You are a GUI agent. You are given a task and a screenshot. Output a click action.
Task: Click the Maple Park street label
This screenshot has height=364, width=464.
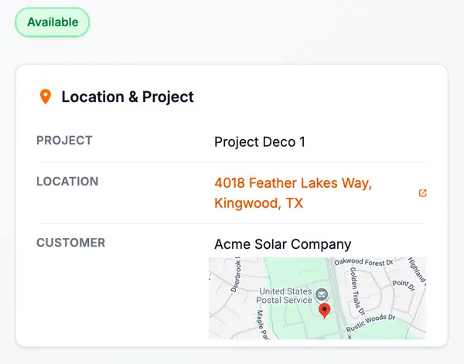pyautogui.click(x=261, y=325)
